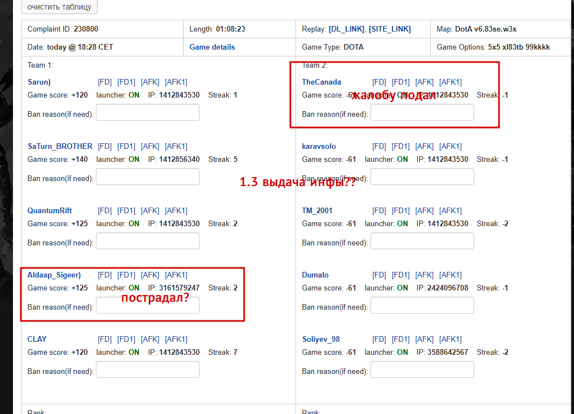Focus ban reason field for TM_2001
The height and width of the screenshot is (414, 574).
(422, 241)
